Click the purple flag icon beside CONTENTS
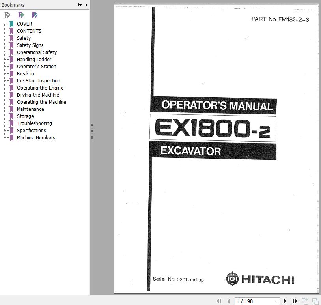 click(x=11, y=31)
